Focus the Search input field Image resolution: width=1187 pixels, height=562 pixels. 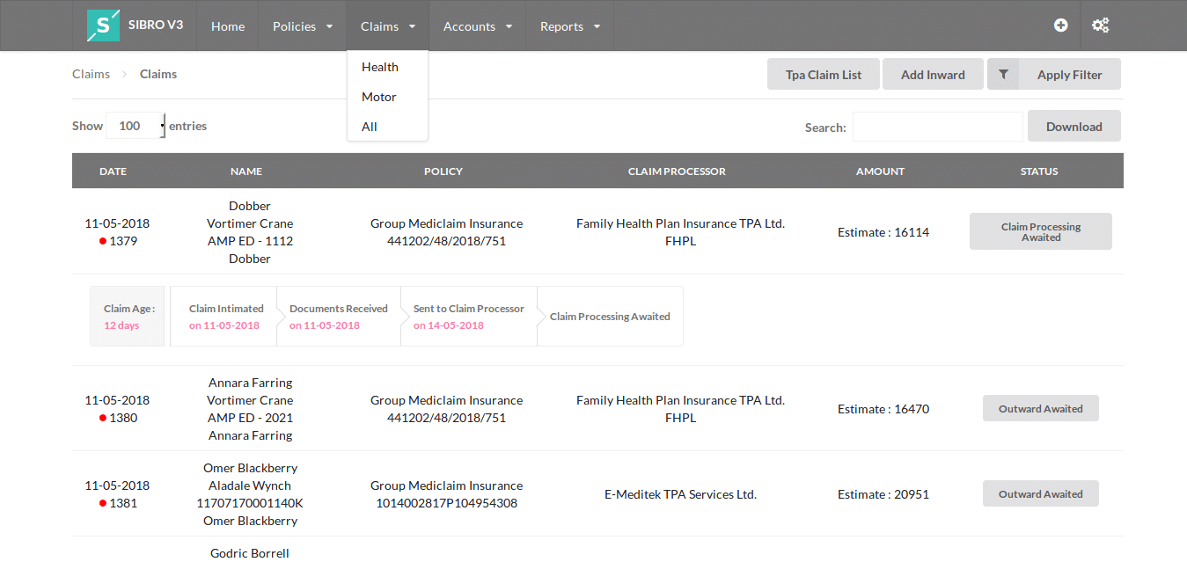click(937, 127)
